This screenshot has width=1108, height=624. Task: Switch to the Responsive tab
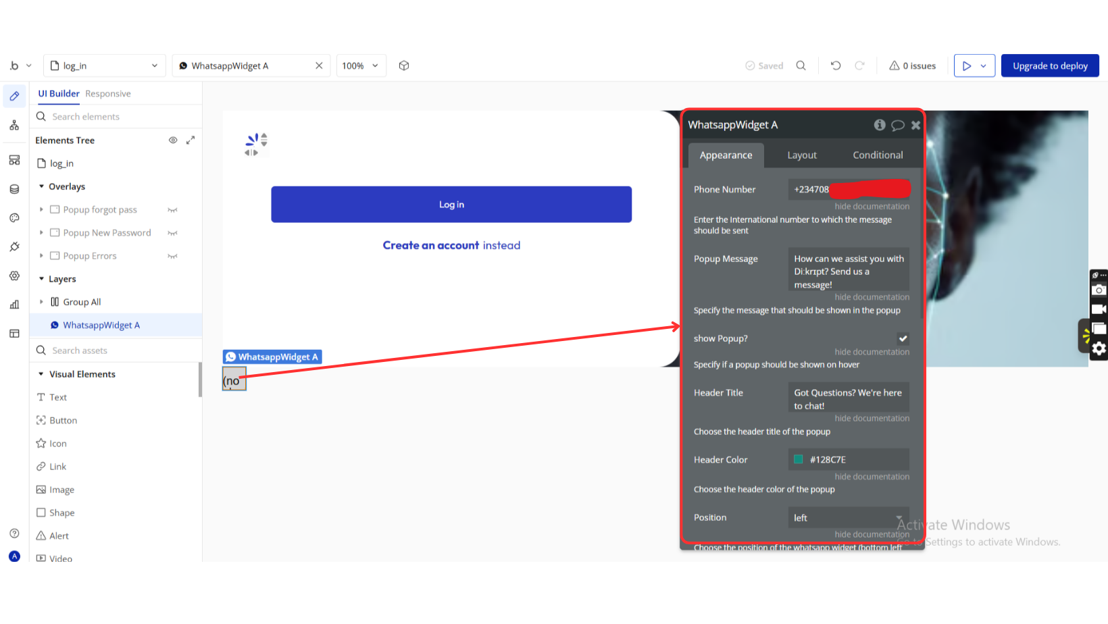click(x=108, y=94)
